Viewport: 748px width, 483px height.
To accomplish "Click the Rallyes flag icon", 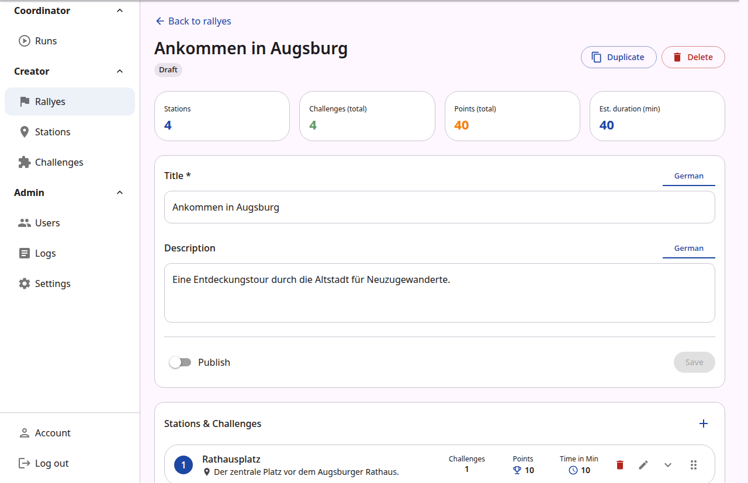I will (25, 101).
